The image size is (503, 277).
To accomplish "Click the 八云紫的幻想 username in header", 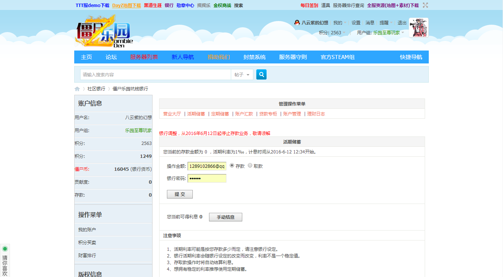I will [x=315, y=22].
